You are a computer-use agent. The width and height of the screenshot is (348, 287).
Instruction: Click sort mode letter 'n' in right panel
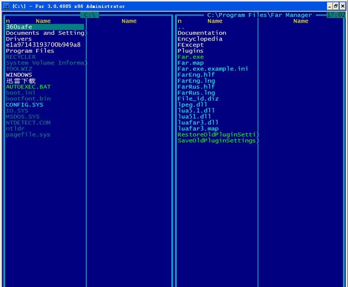(180, 21)
